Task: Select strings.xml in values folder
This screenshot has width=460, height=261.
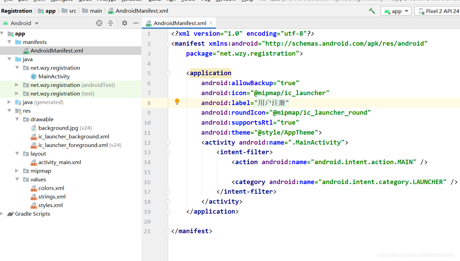Action: (x=52, y=197)
